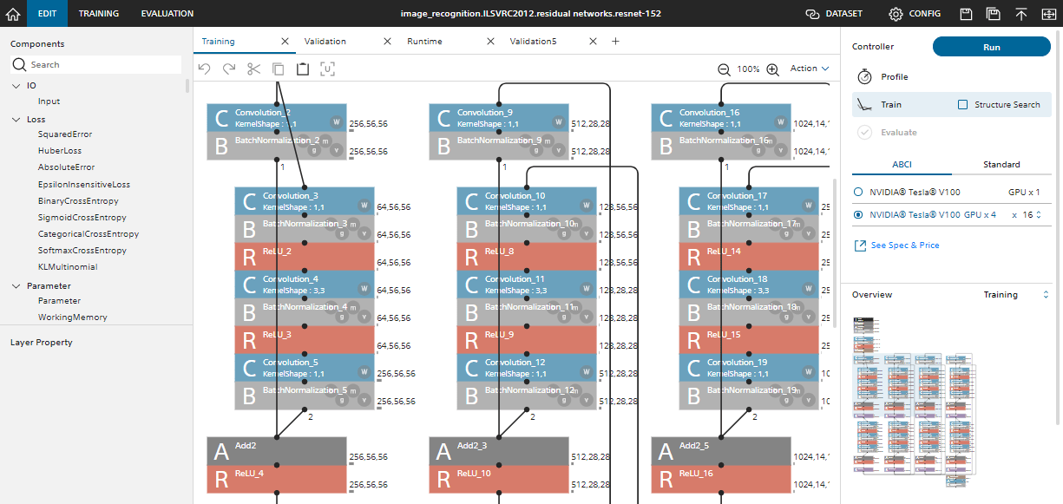Open Profile with the stopwatch icon
Image resolution: width=1063 pixels, height=504 pixels.
coord(865,77)
